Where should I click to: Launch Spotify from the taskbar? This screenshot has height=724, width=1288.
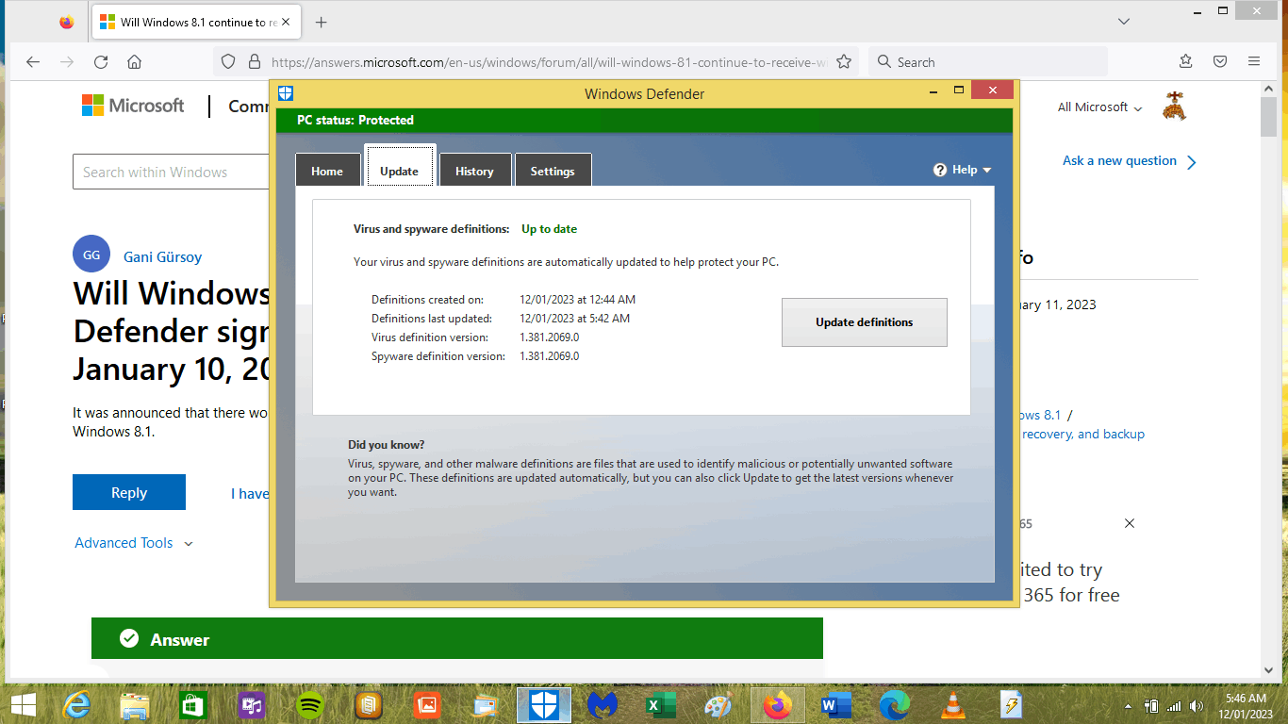coord(310,704)
